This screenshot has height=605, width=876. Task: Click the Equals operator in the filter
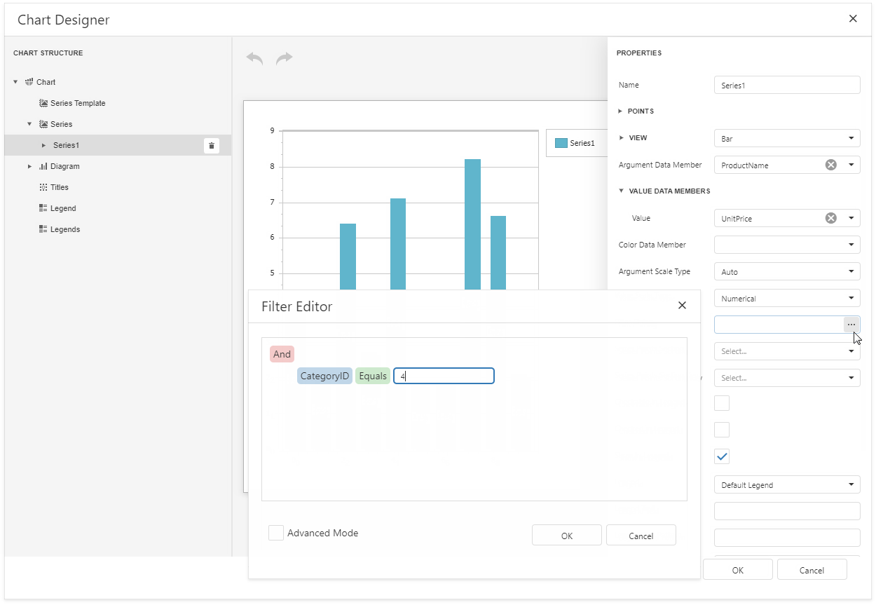[x=373, y=376]
